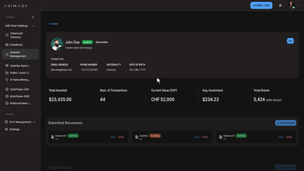Screen dimensions: 304x171
Task: Delete the first National ID document
Action: click(121, 137)
